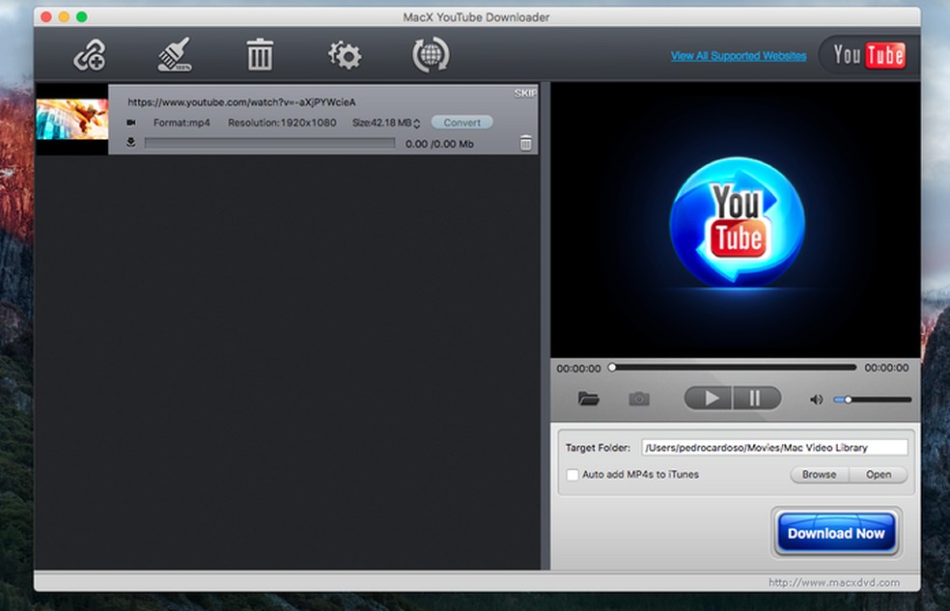
Task: Click the globe update check icon
Action: [431, 55]
